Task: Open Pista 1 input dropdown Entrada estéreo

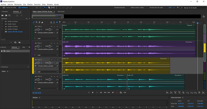Action: [46, 33]
